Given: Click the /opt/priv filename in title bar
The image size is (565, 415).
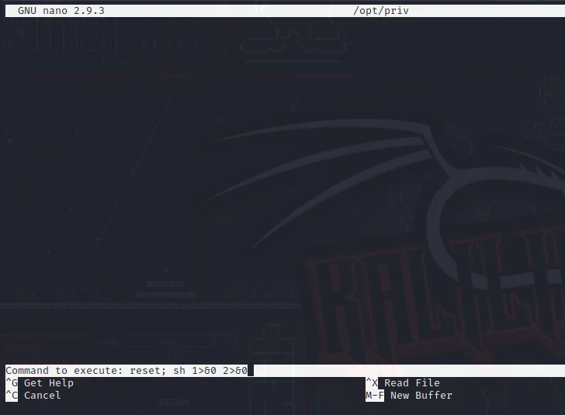Looking at the screenshot, I should coord(381,10).
